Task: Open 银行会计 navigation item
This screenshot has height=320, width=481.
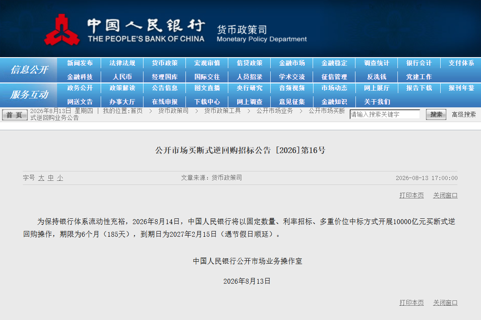Action: [x=419, y=63]
